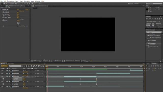Click timeline Hide Shy Layers icon

[32, 66]
